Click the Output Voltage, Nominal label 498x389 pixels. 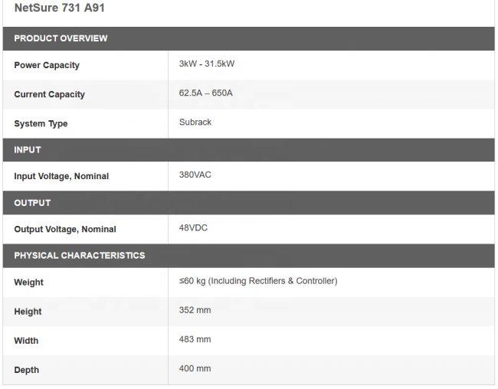point(65,229)
